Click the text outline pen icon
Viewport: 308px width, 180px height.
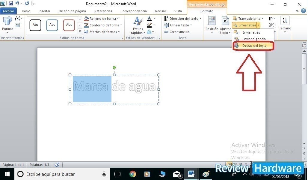(x=149, y=25)
